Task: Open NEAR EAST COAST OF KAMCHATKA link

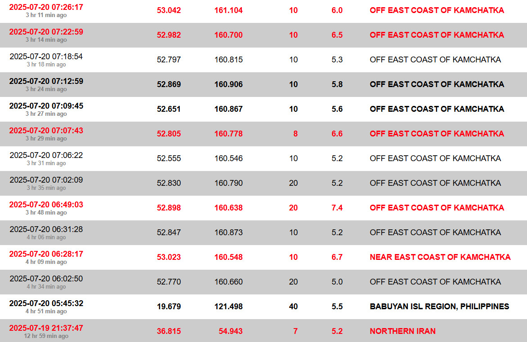Action: (x=440, y=257)
